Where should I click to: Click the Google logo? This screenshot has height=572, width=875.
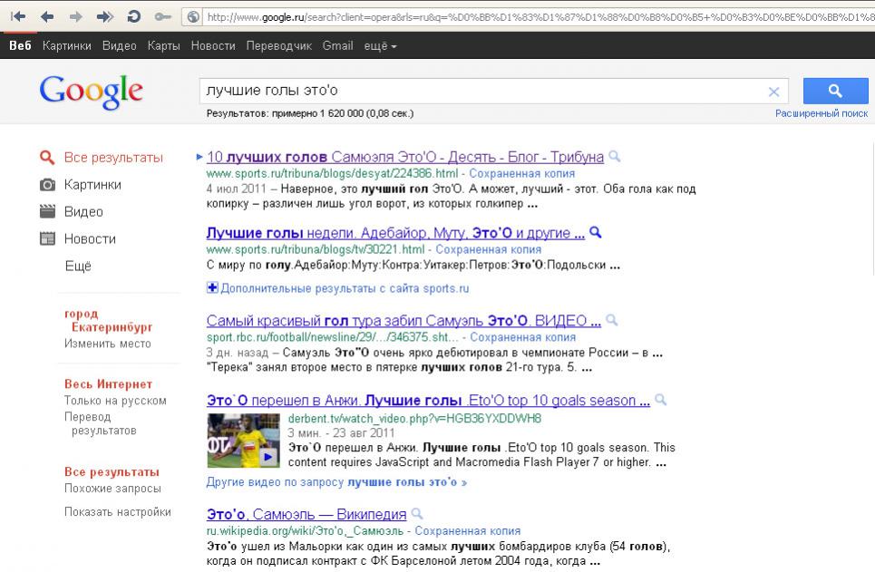pos(91,92)
